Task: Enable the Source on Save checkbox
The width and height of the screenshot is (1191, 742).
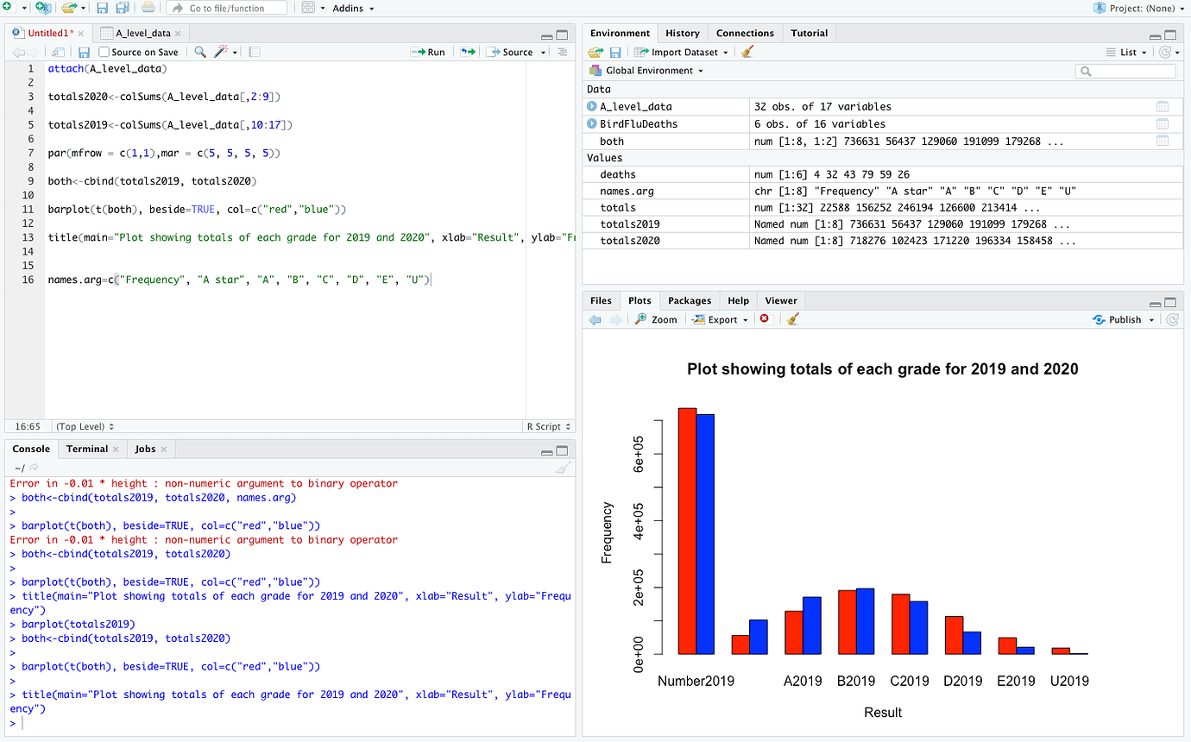Action: pyautogui.click(x=104, y=52)
